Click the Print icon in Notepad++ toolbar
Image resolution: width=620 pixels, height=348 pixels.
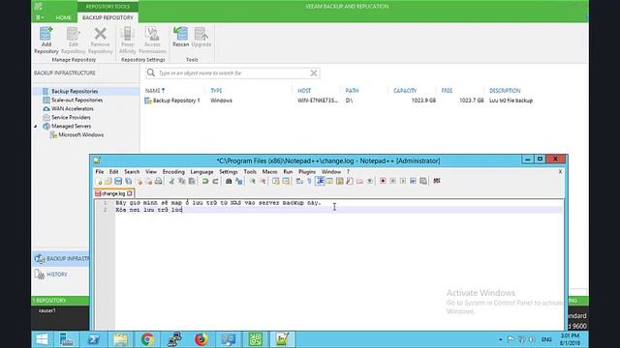click(x=158, y=181)
